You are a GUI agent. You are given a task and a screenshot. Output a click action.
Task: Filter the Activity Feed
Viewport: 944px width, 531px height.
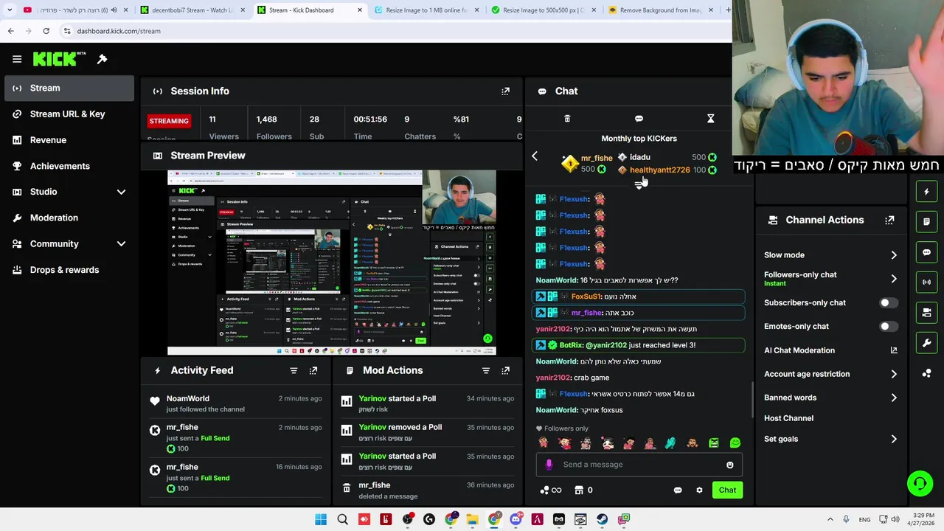[294, 370]
